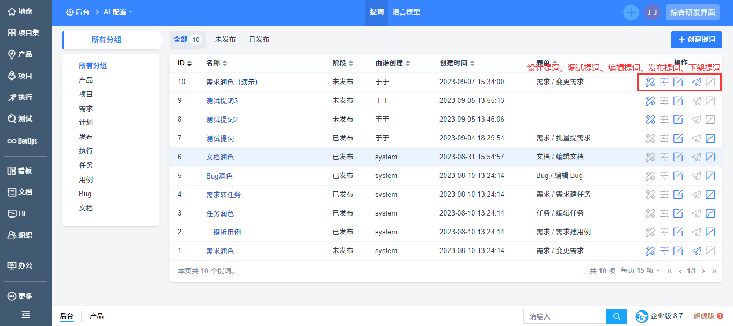This screenshot has width=733, height=326.
Task: Click edit icon for 测试提词2 row
Action: [678, 120]
